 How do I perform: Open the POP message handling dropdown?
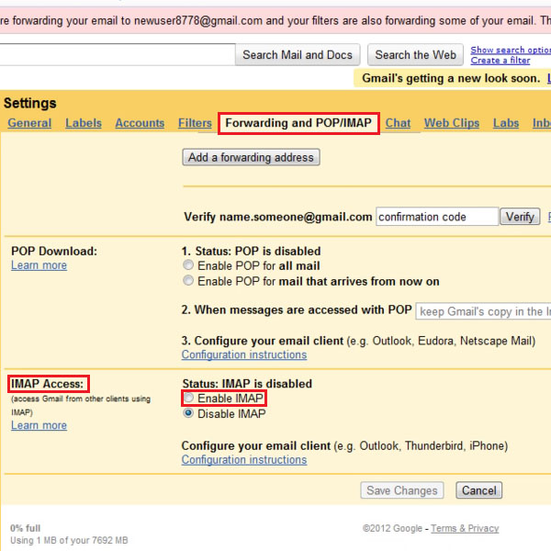483,311
